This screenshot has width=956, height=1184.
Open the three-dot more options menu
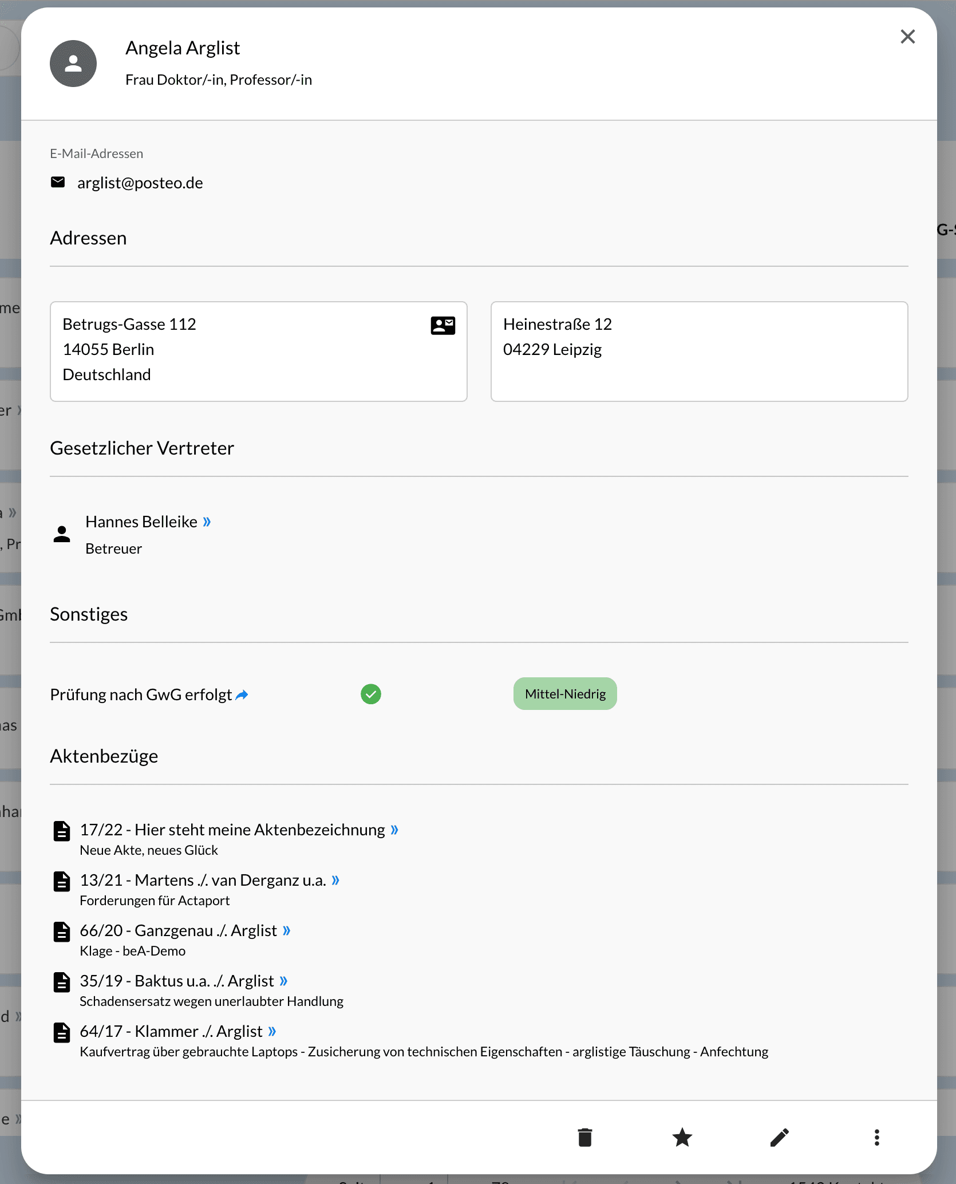pos(876,1138)
